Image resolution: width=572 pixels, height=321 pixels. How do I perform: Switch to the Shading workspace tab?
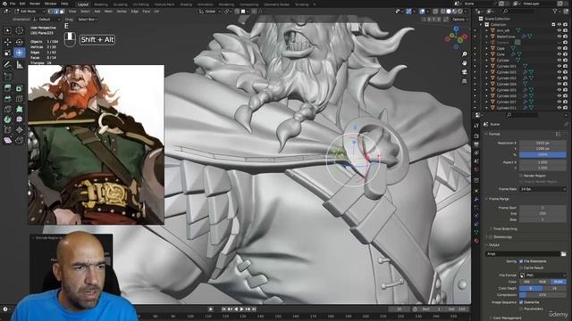tap(186, 4)
